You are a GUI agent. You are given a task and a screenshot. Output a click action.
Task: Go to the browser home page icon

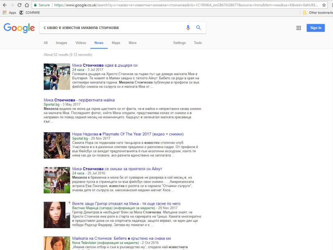27,5
